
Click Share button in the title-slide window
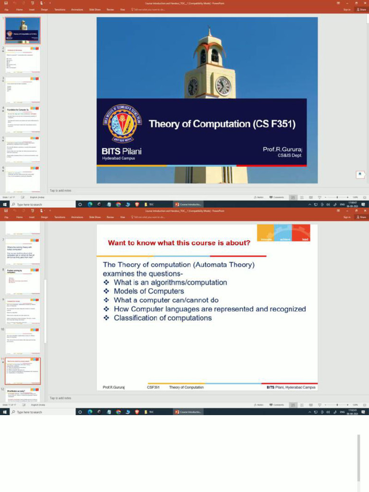click(361, 10)
